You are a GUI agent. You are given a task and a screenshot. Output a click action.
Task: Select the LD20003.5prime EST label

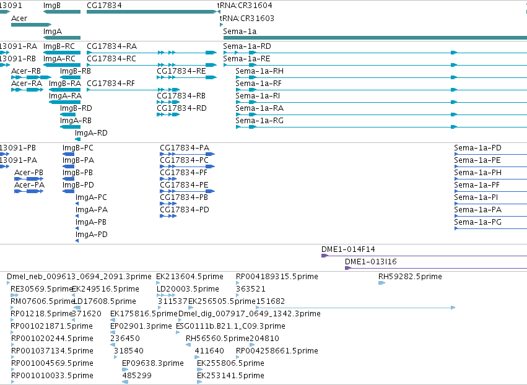(x=188, y=289)
